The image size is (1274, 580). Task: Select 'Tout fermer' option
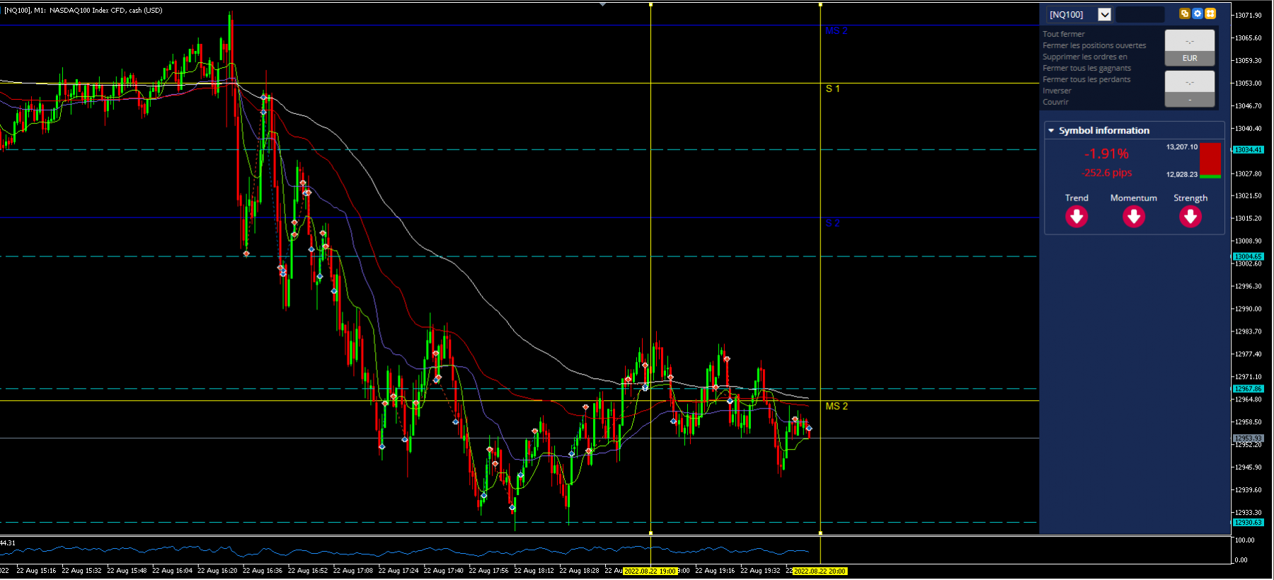click(1063, 34)
